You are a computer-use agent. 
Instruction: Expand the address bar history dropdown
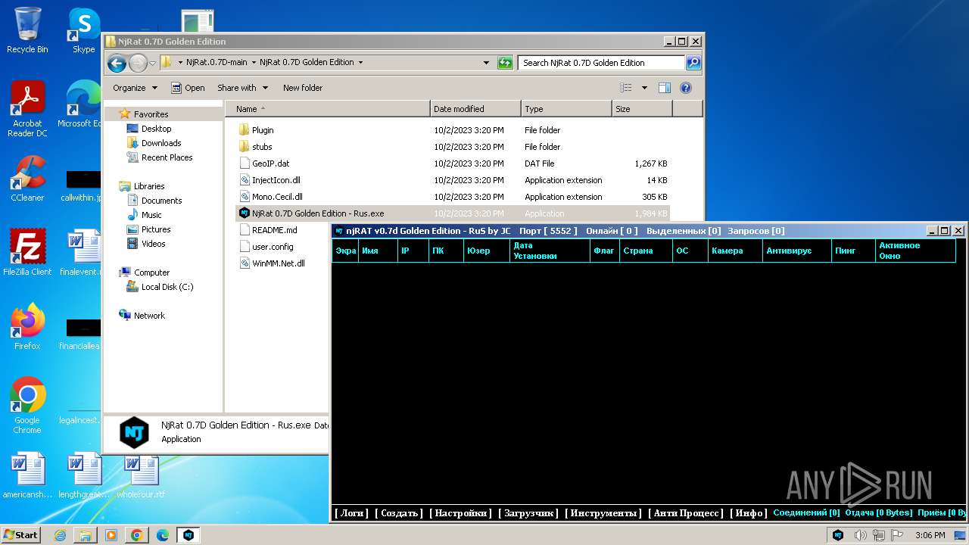coord(486,63)
